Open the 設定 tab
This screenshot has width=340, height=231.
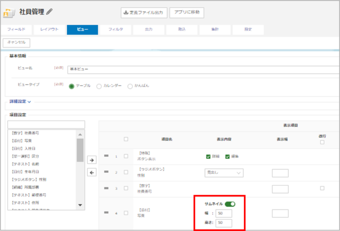point(248,30)
